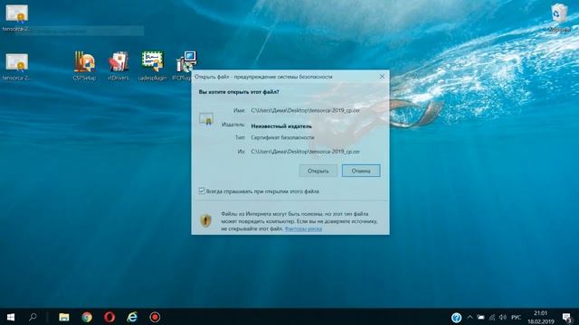Select the rtDrivers desktop icon
Screen dimensions: 579x325
(119, 66)
